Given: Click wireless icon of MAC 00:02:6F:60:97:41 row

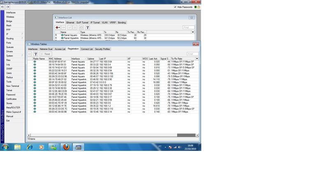Looking at the screenshot, I should pos(35,62).
